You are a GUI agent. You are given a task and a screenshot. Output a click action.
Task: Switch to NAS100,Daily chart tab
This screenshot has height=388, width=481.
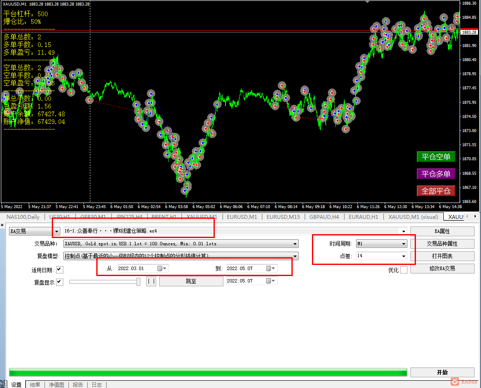point(23,217)
